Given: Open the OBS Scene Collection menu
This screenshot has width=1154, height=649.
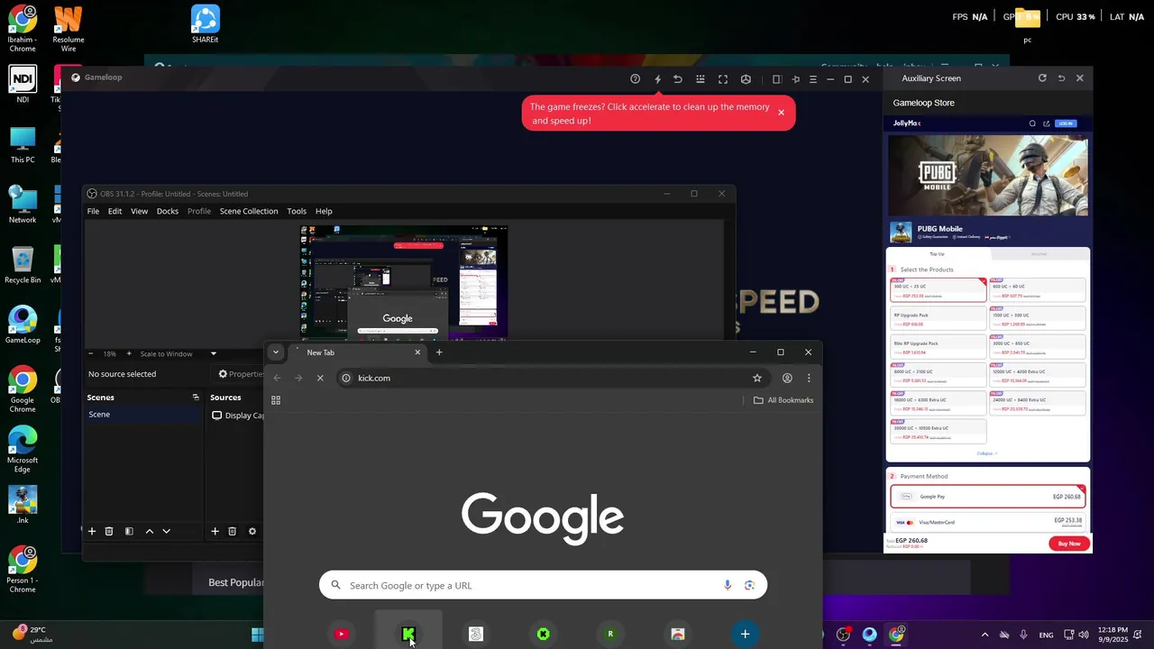Looking at the screenshot, I should (x=249, y=211).
